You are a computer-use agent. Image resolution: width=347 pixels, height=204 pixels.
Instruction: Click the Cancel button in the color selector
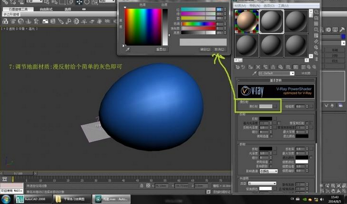click(220, 49)
